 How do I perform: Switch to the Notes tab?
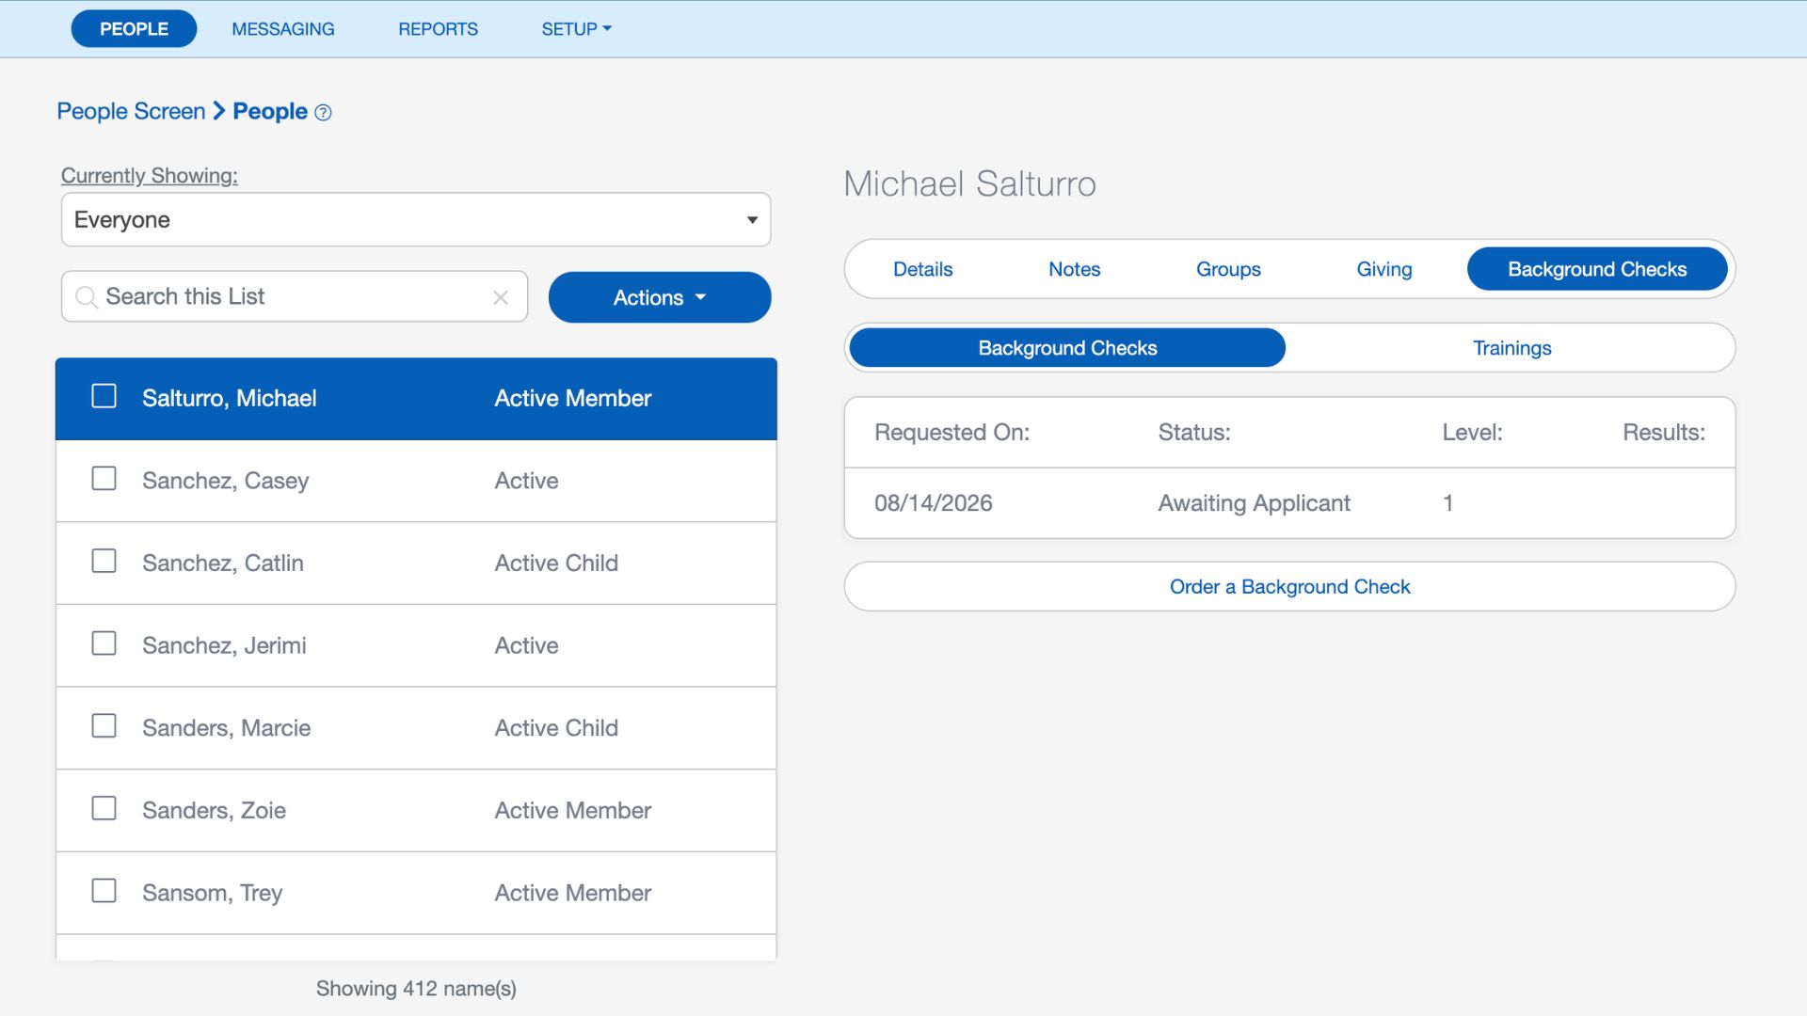tap(1074, 270)
